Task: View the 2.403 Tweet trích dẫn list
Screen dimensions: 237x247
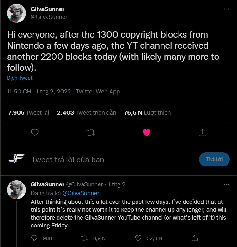Action: [x=87, y=113]
